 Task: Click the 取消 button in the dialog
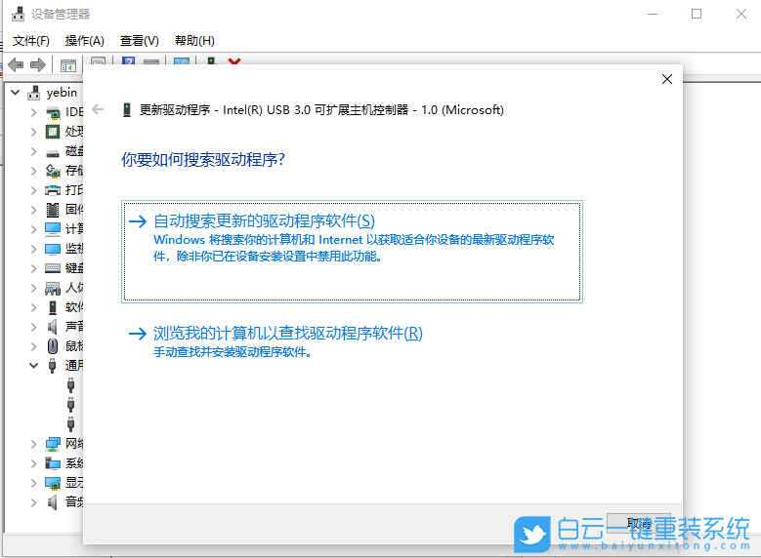click(x=639, y=523)
